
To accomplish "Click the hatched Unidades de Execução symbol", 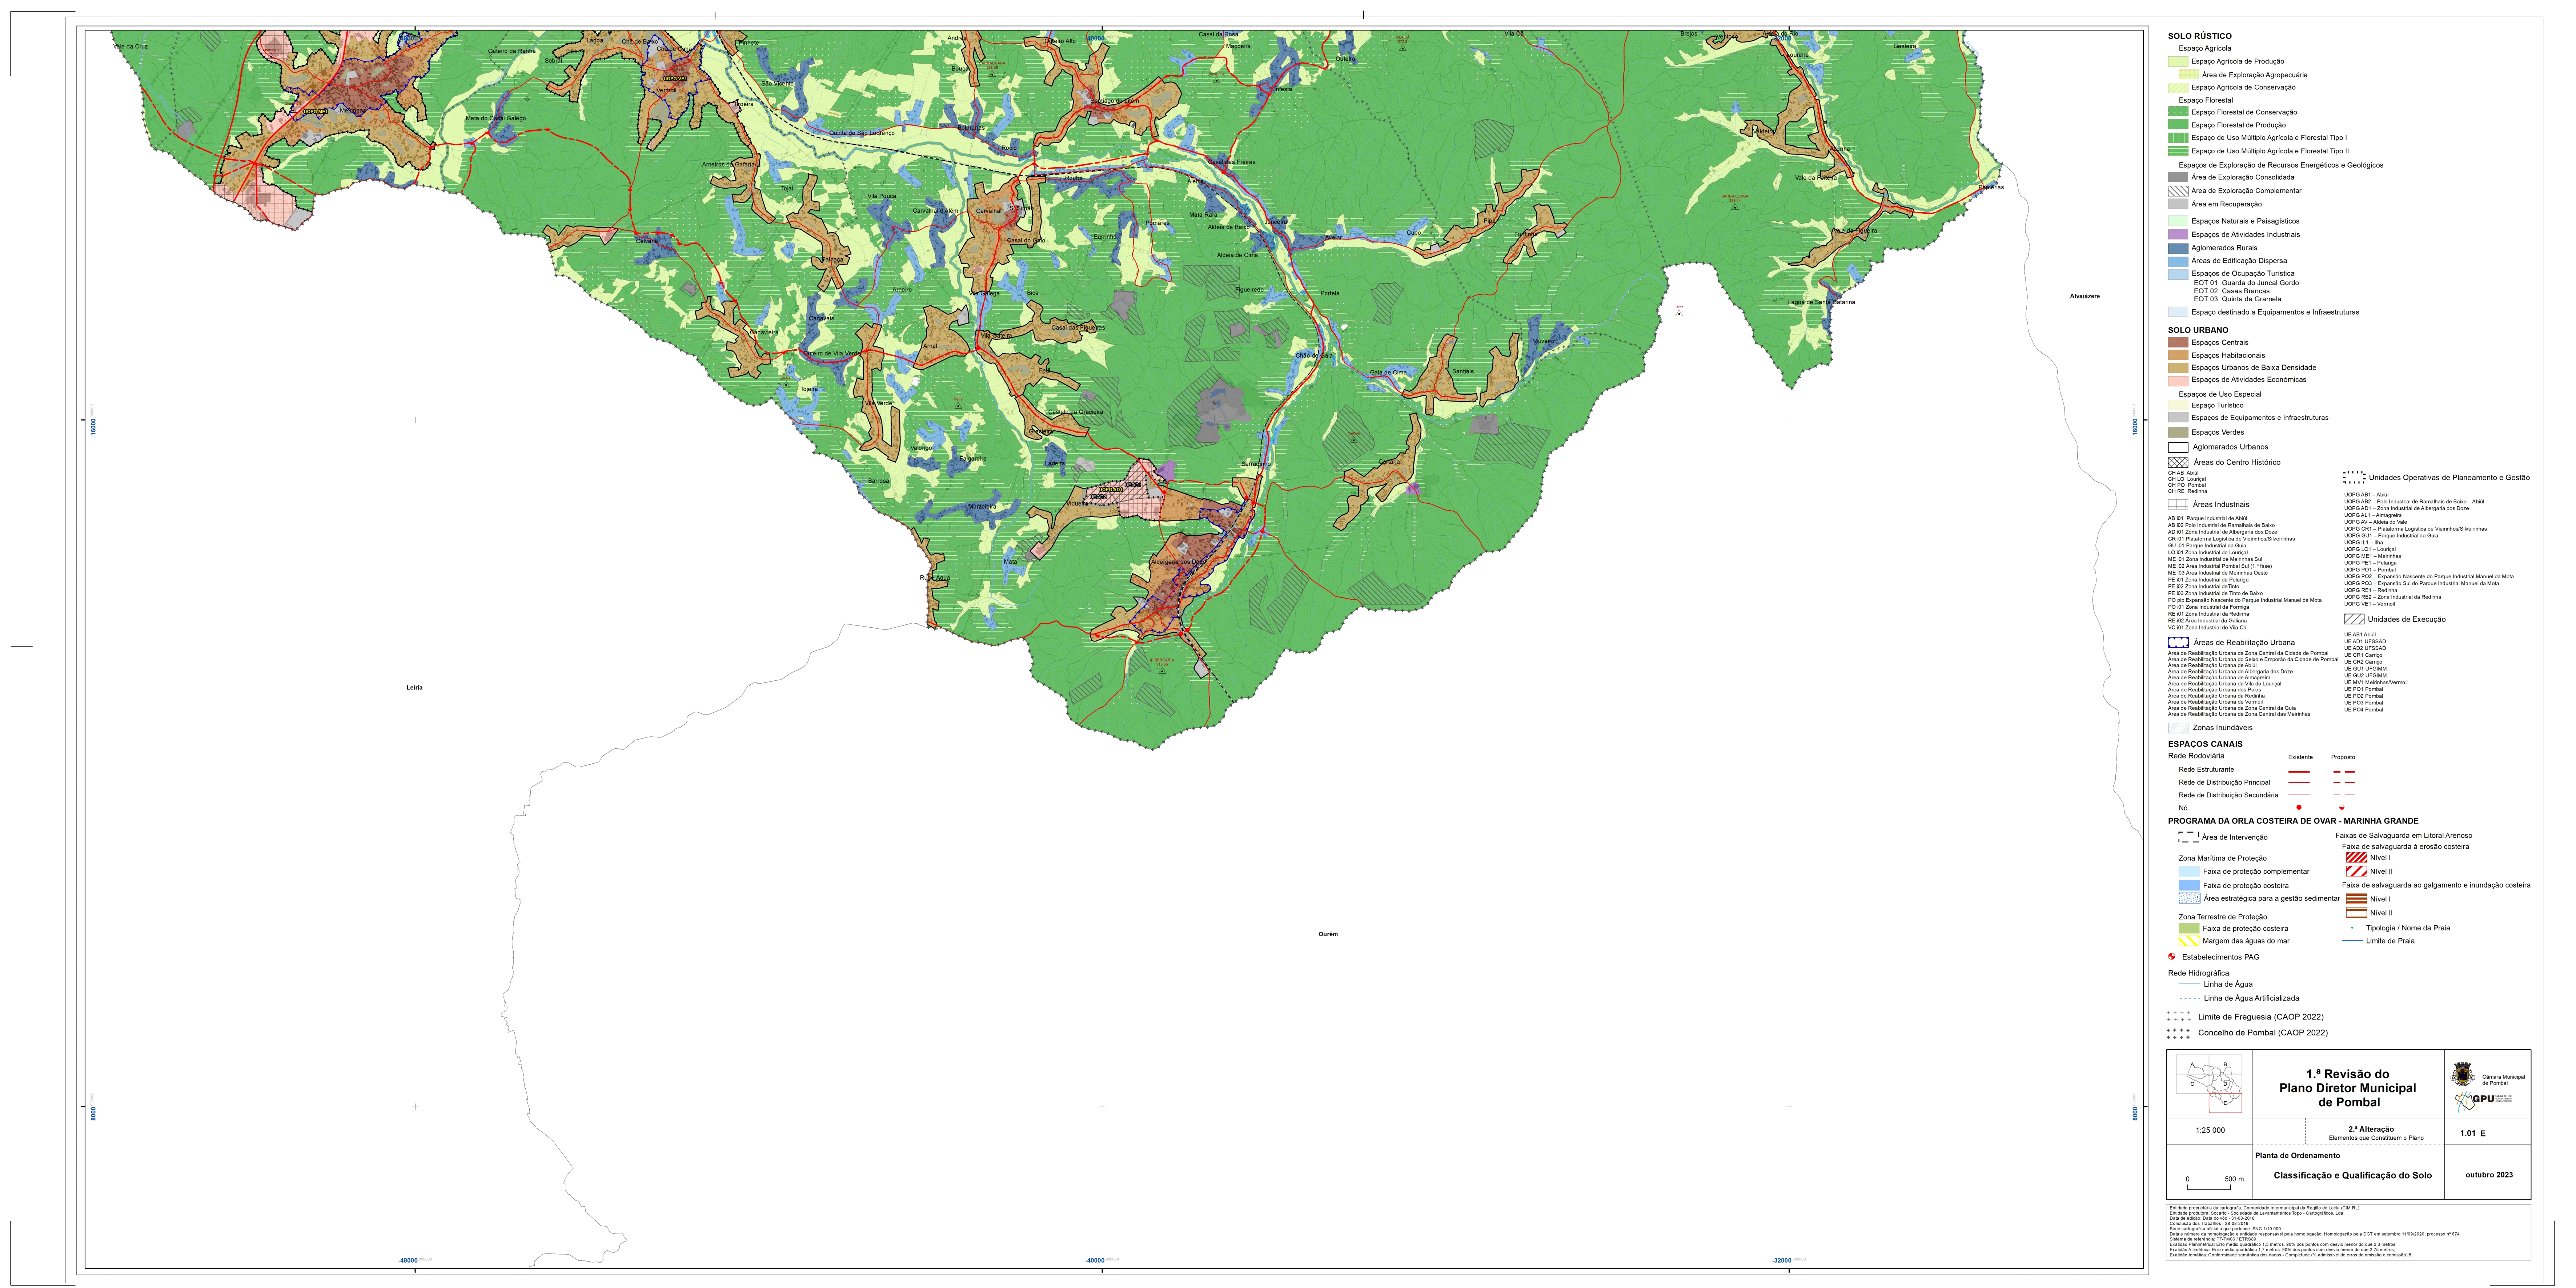I will (2354, 619).
